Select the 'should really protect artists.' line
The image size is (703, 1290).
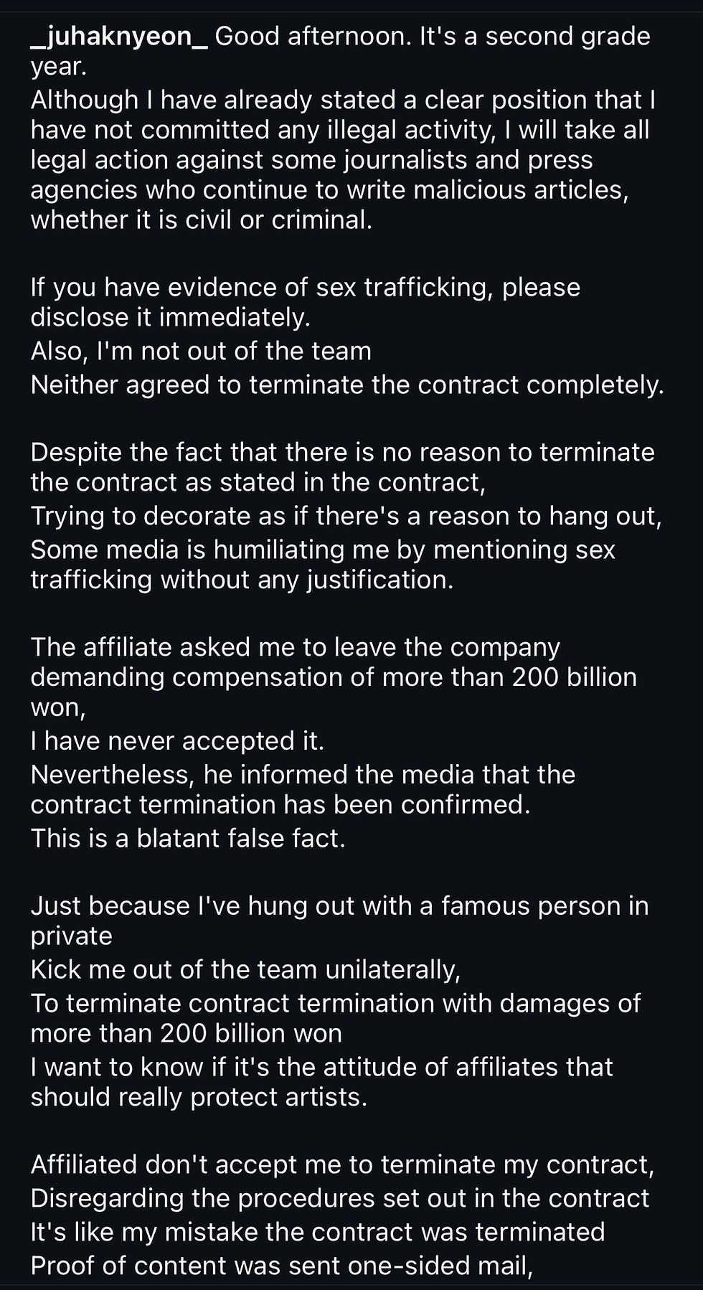coord(199,1097)
